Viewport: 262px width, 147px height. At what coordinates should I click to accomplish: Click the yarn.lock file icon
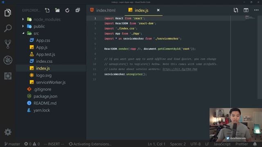click(29, 110)
